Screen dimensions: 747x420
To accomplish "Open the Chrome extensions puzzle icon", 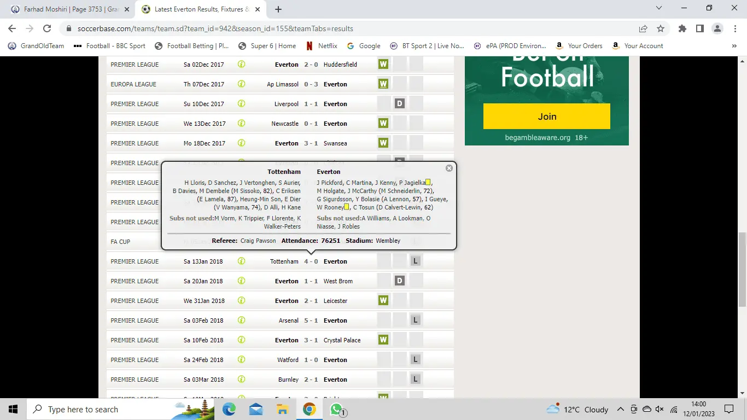I will pyautogui.click(x=682, y=28).
